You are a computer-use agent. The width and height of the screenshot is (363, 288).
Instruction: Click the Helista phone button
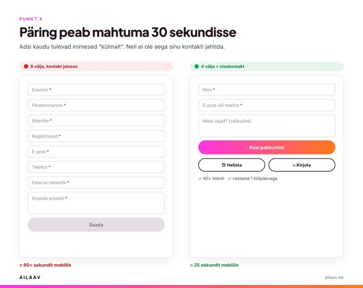(231, 165)
